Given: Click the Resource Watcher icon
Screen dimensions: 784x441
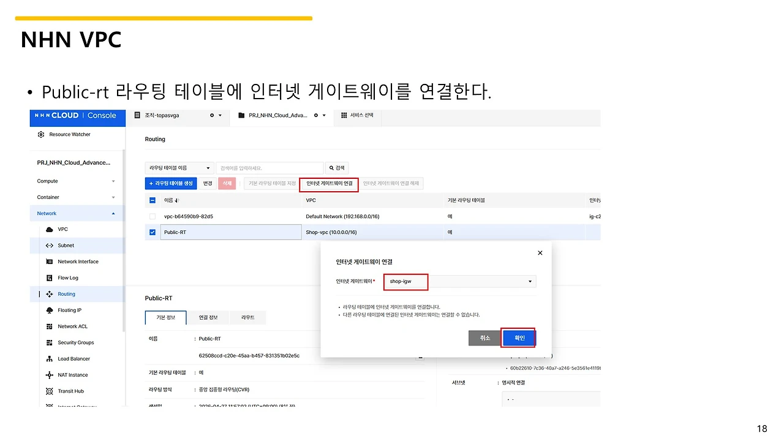Looking at the screenshot, I should point(41,135).
